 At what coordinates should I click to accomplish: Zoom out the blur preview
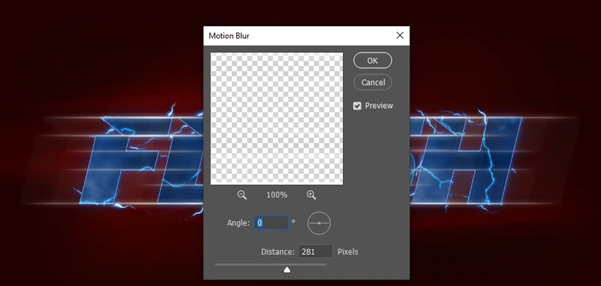coord(242,195)
